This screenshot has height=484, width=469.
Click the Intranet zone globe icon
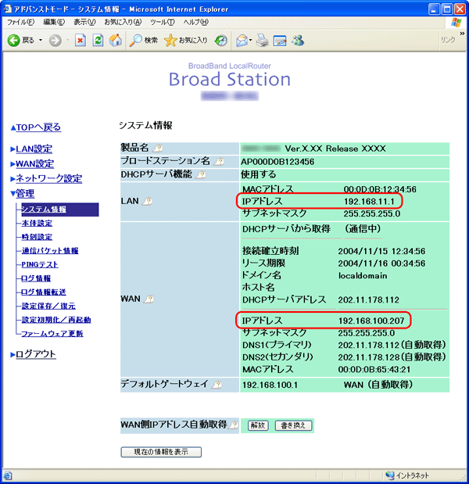(x=390, y=475)
